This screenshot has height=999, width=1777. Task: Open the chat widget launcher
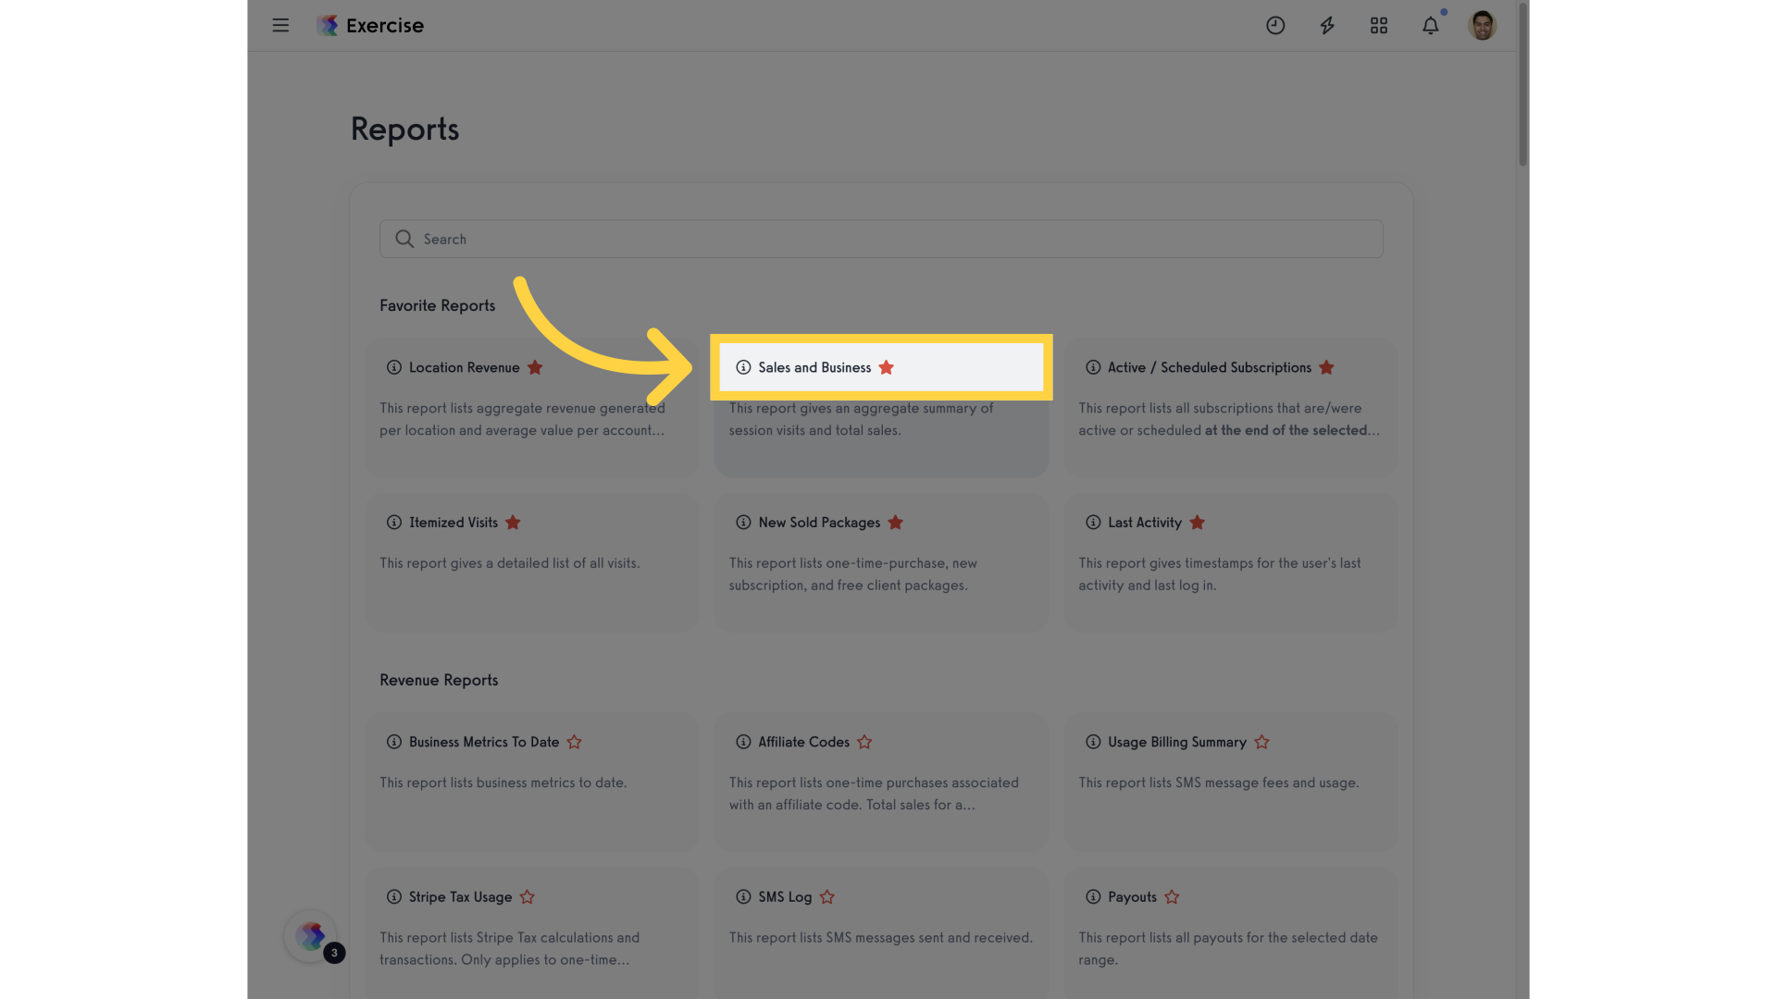pos(311,936)
